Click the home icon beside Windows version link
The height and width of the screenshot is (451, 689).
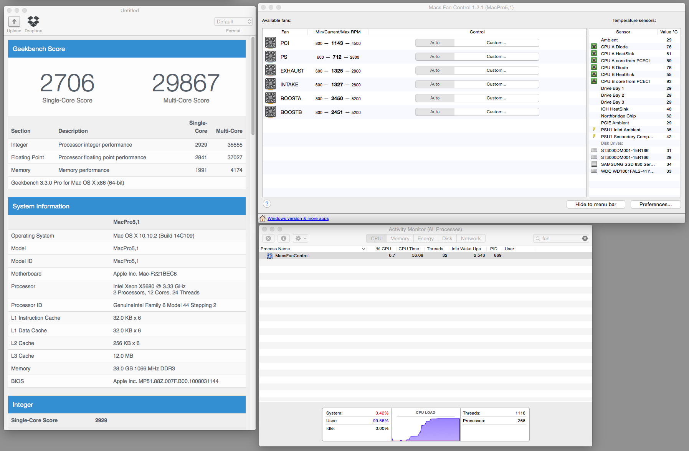coord(263,218)
